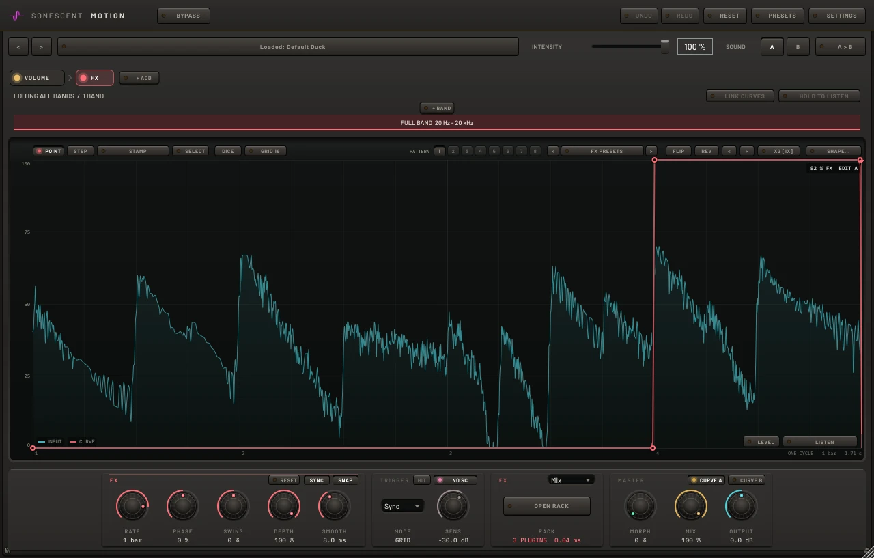
Task: Click the Intensity slider handle
Action: (665, 46)
